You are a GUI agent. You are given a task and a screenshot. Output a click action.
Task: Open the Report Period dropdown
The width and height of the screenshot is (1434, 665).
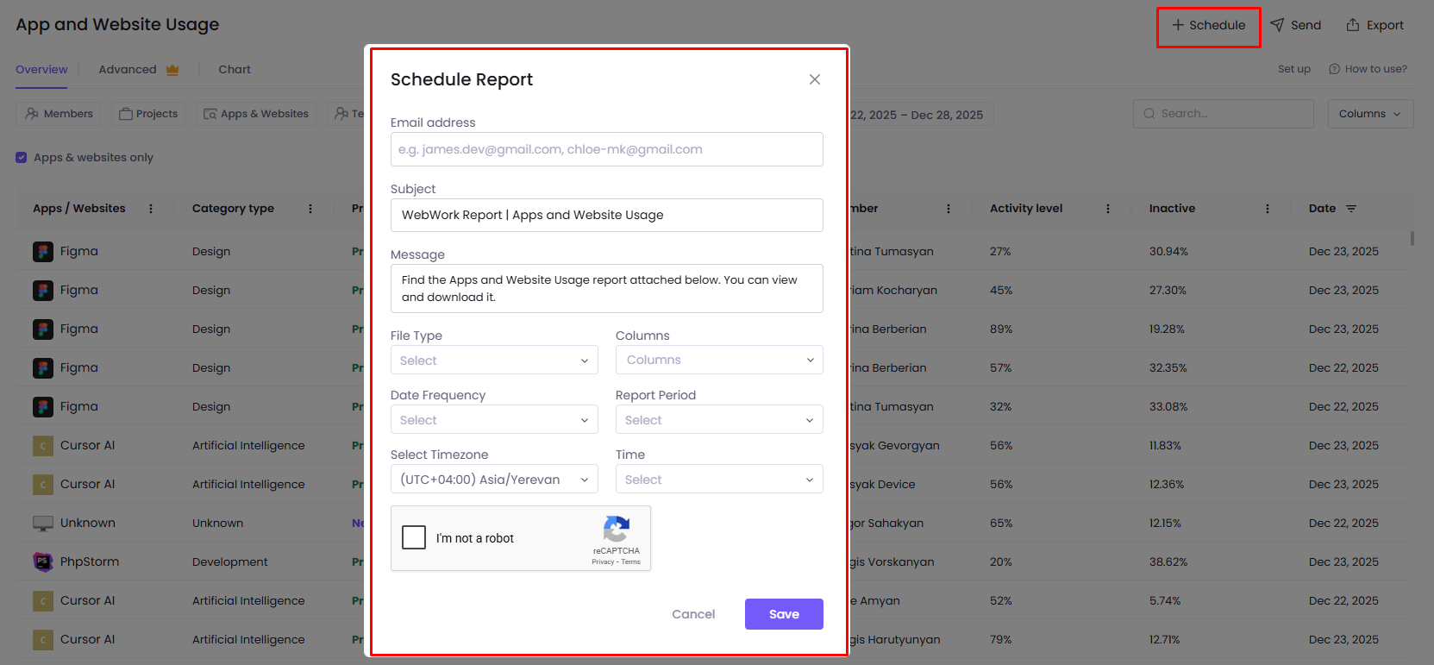pos(719,420)
